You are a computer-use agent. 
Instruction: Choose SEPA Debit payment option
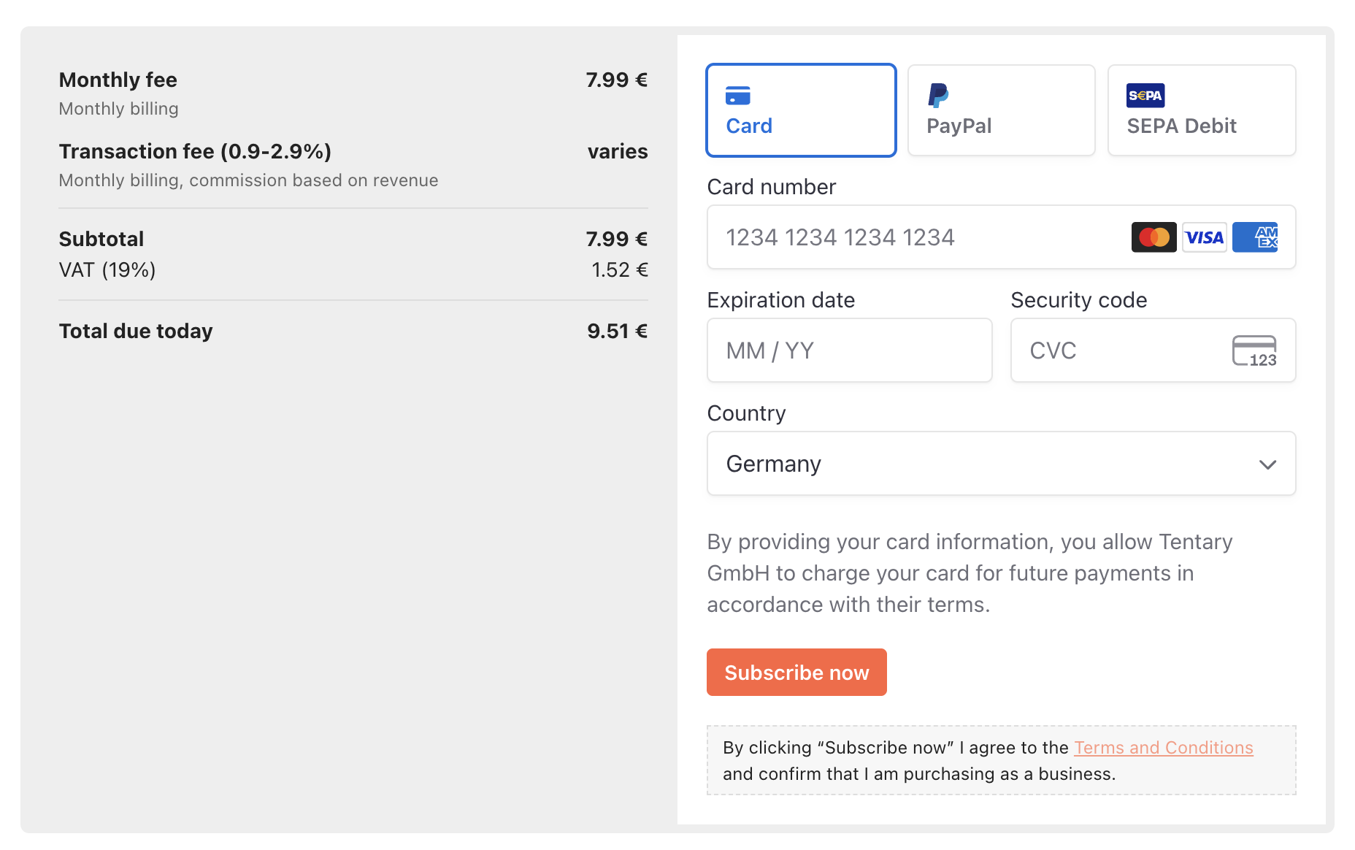[1202, 110]
